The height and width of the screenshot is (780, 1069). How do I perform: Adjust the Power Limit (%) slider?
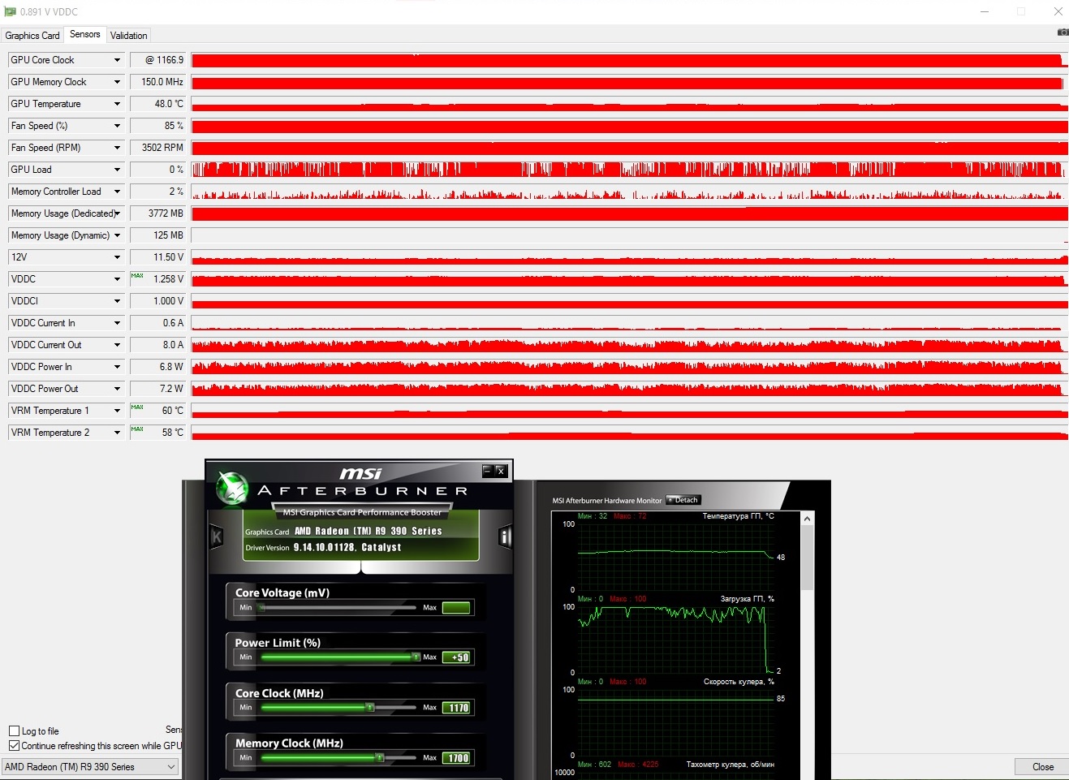click(337, 657)
